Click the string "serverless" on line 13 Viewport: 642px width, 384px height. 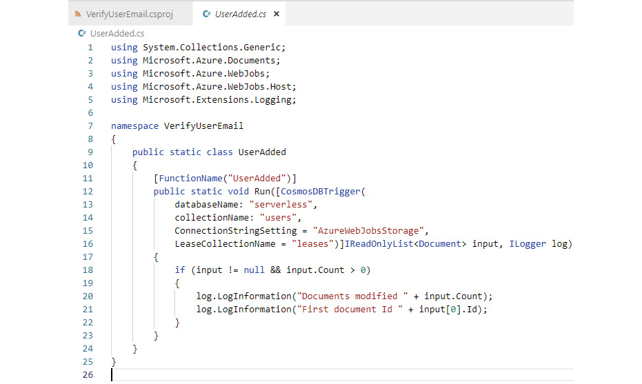[x=281, y=205]
